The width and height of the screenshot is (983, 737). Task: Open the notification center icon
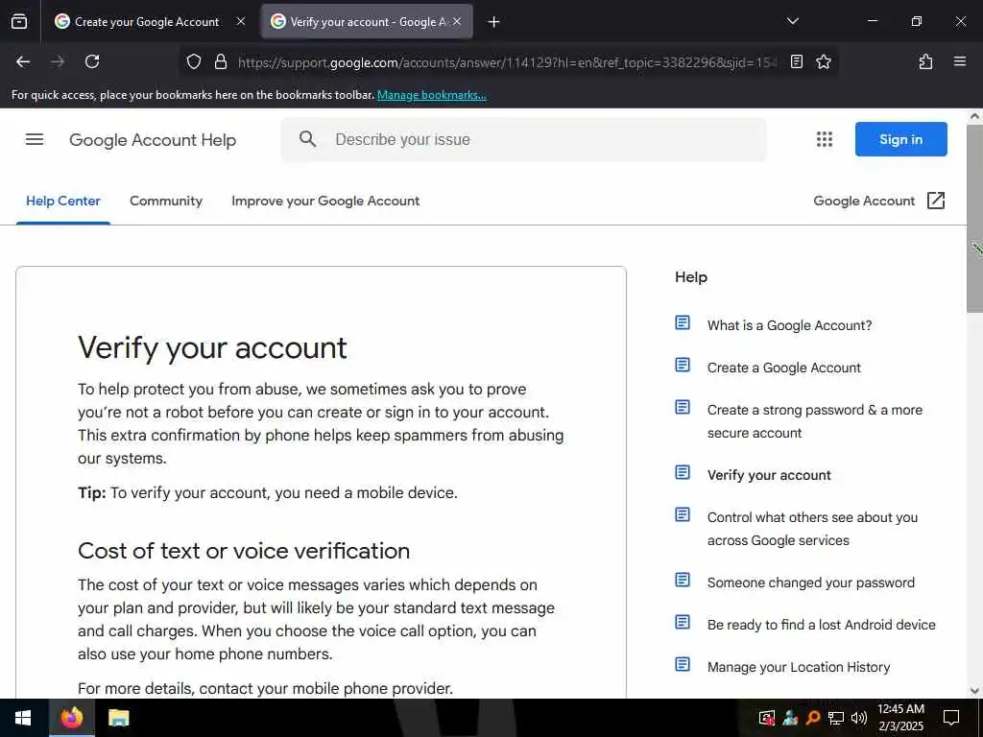point(951,718)
